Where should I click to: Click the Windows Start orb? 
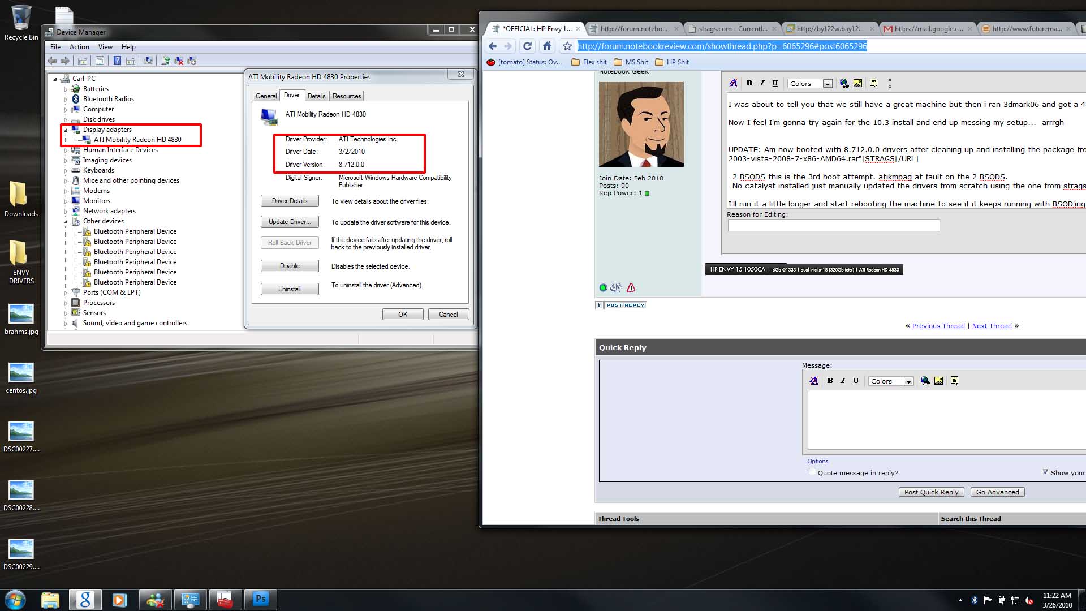[15, 599]
